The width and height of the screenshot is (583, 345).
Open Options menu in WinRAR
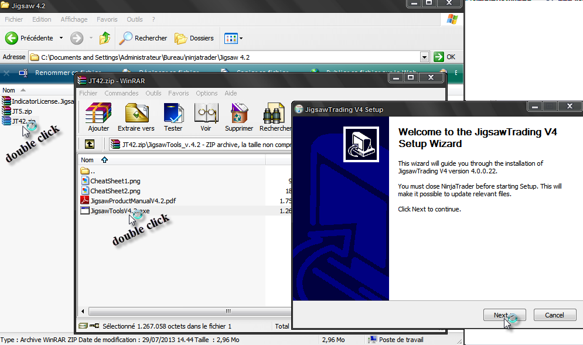[x=207, y=93]
